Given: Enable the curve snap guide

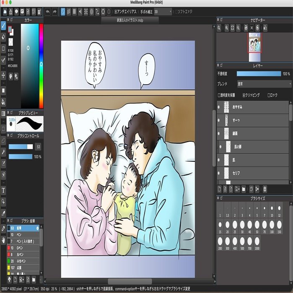Looking at the screenshot, I should pyautogui.click(x=97, y=12).
